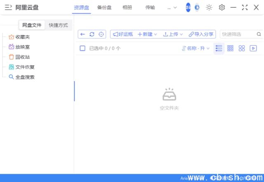Click the locate target icon
Image resolution: width=264 pixels, height=182 pixels.
101,34
